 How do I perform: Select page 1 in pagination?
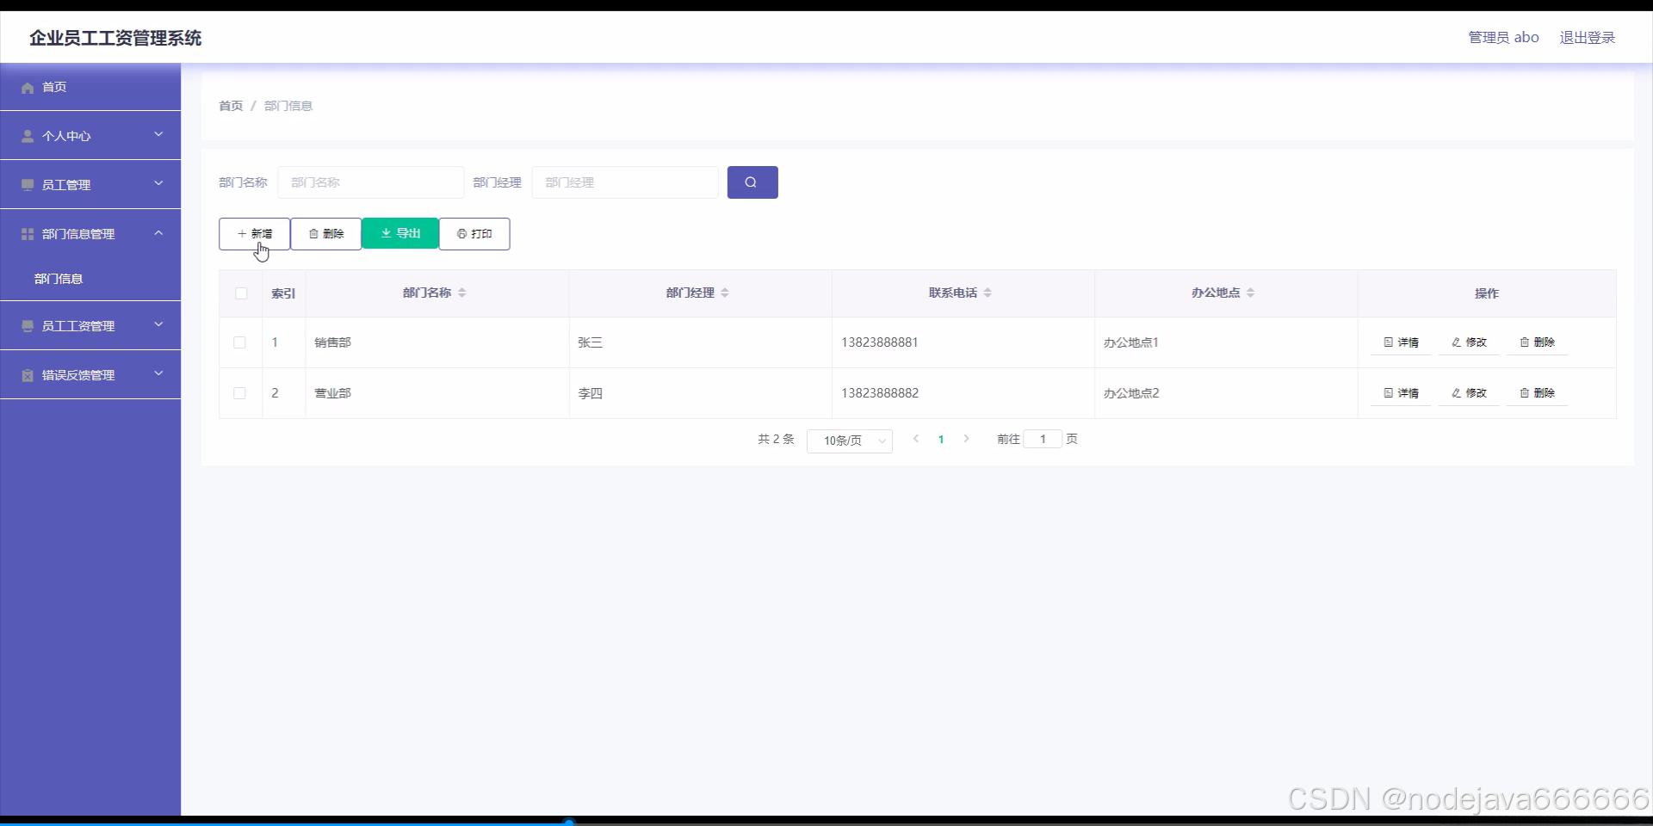tap(941, 439)
